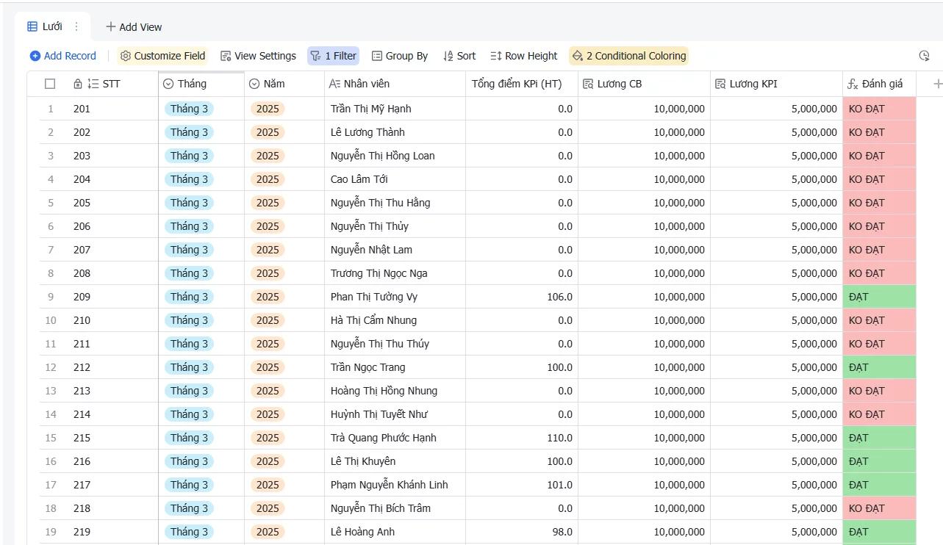This screenshot has width=943, height=545.
Task: Select Nguyễn Thị Bích Trâm cell
Action: [395, 508]
